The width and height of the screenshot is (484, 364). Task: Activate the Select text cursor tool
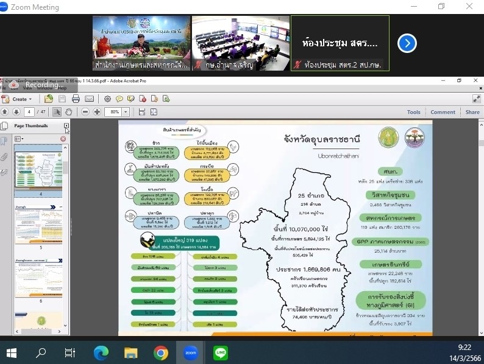tap(57, 112)
